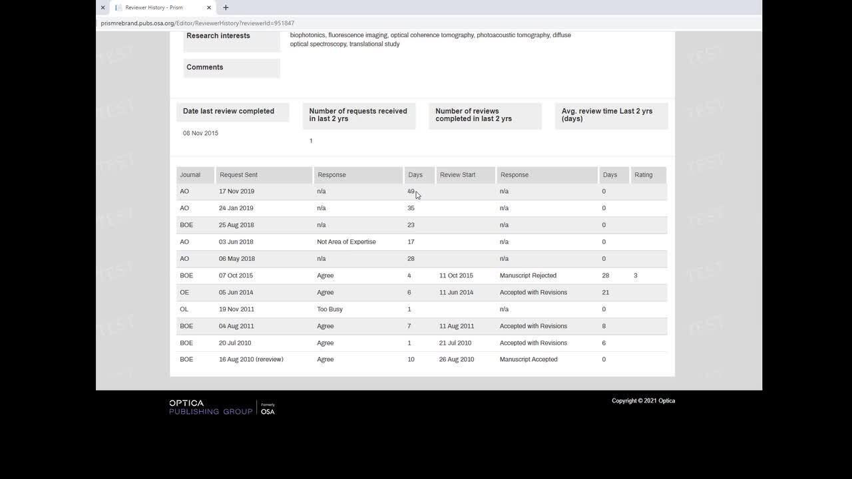The width and height of the screenshot is (852, 479).
Task: Close the Reviewer History - Prism tab
Action: 209,7
